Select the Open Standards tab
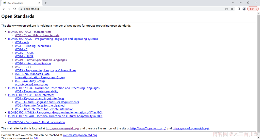260x139 pixels. (20, 3)
